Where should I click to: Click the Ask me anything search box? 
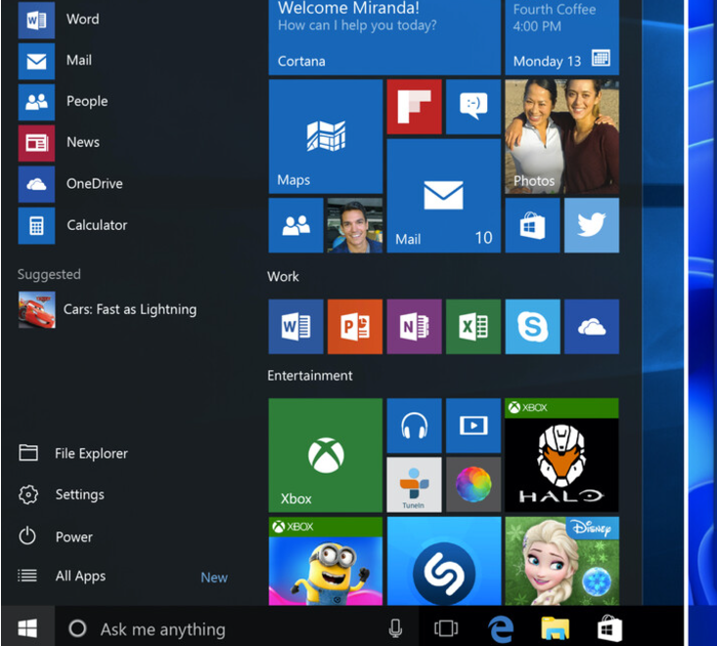click(237, 629)
